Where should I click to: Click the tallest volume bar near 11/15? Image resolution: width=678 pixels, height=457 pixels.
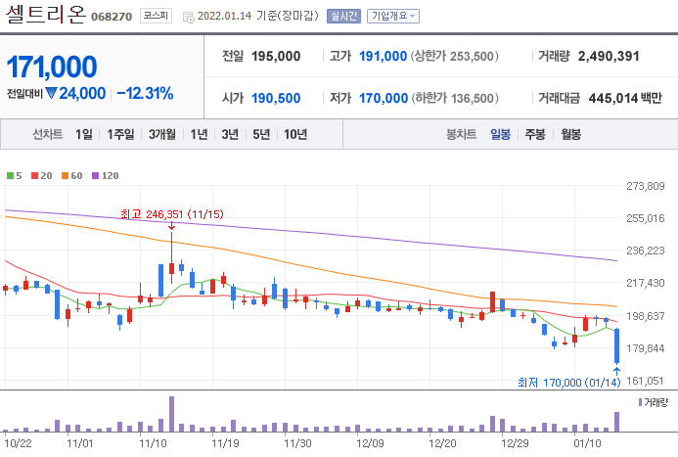pyautogui.click(x=171, y=414)
